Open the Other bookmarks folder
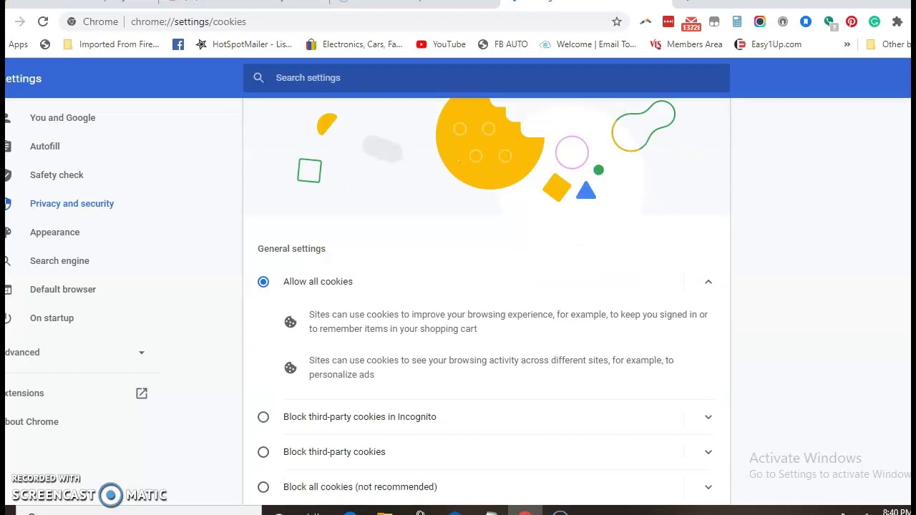 [x=888, y=44]
